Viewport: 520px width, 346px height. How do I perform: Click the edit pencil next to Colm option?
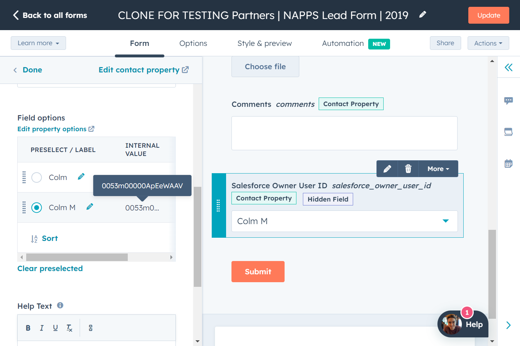[81, 176]
